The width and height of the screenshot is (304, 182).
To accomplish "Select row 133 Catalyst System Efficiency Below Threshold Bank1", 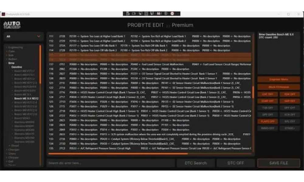I will click(150, 139).
